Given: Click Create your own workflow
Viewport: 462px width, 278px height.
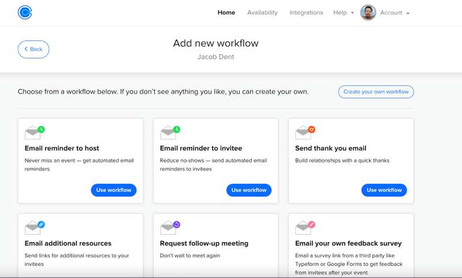Looking at the screenshot, I should (376, 92).
